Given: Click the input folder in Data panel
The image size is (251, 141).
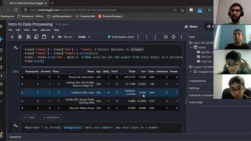Looking at the screenshot, I should click(201, 43).
